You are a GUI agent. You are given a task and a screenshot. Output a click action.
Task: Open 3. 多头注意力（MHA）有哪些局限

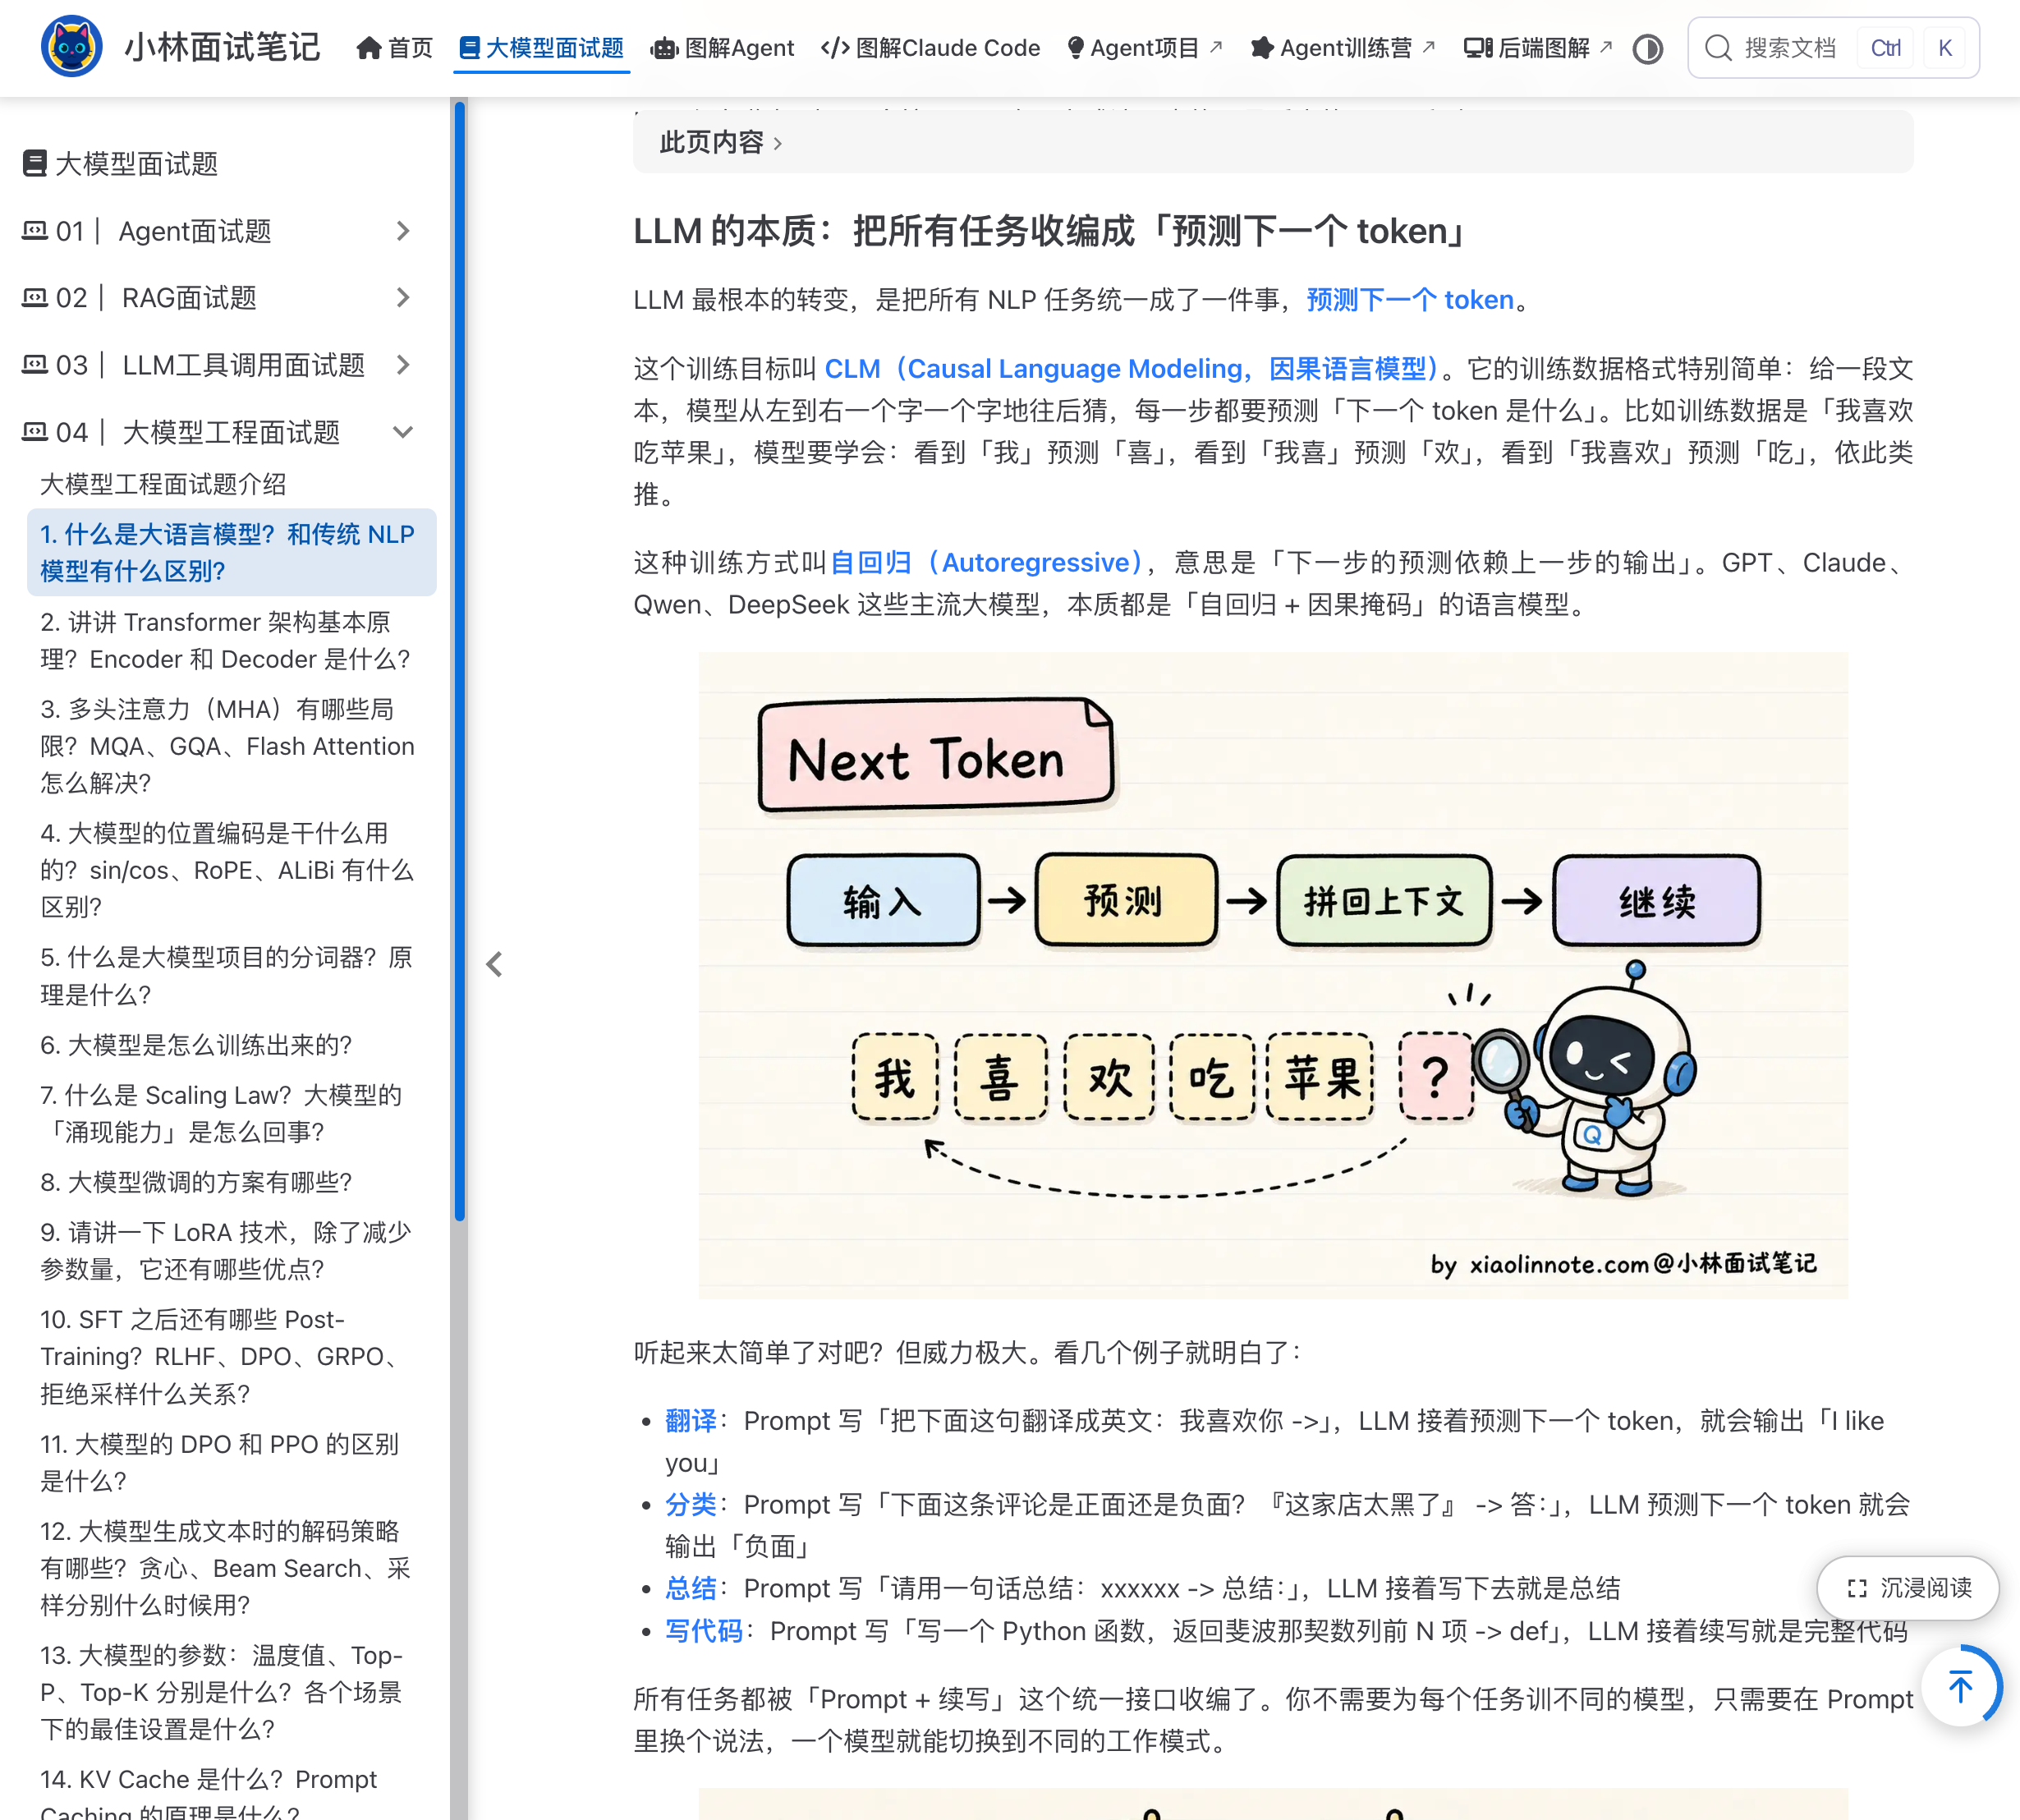click(x=227, y=746)
